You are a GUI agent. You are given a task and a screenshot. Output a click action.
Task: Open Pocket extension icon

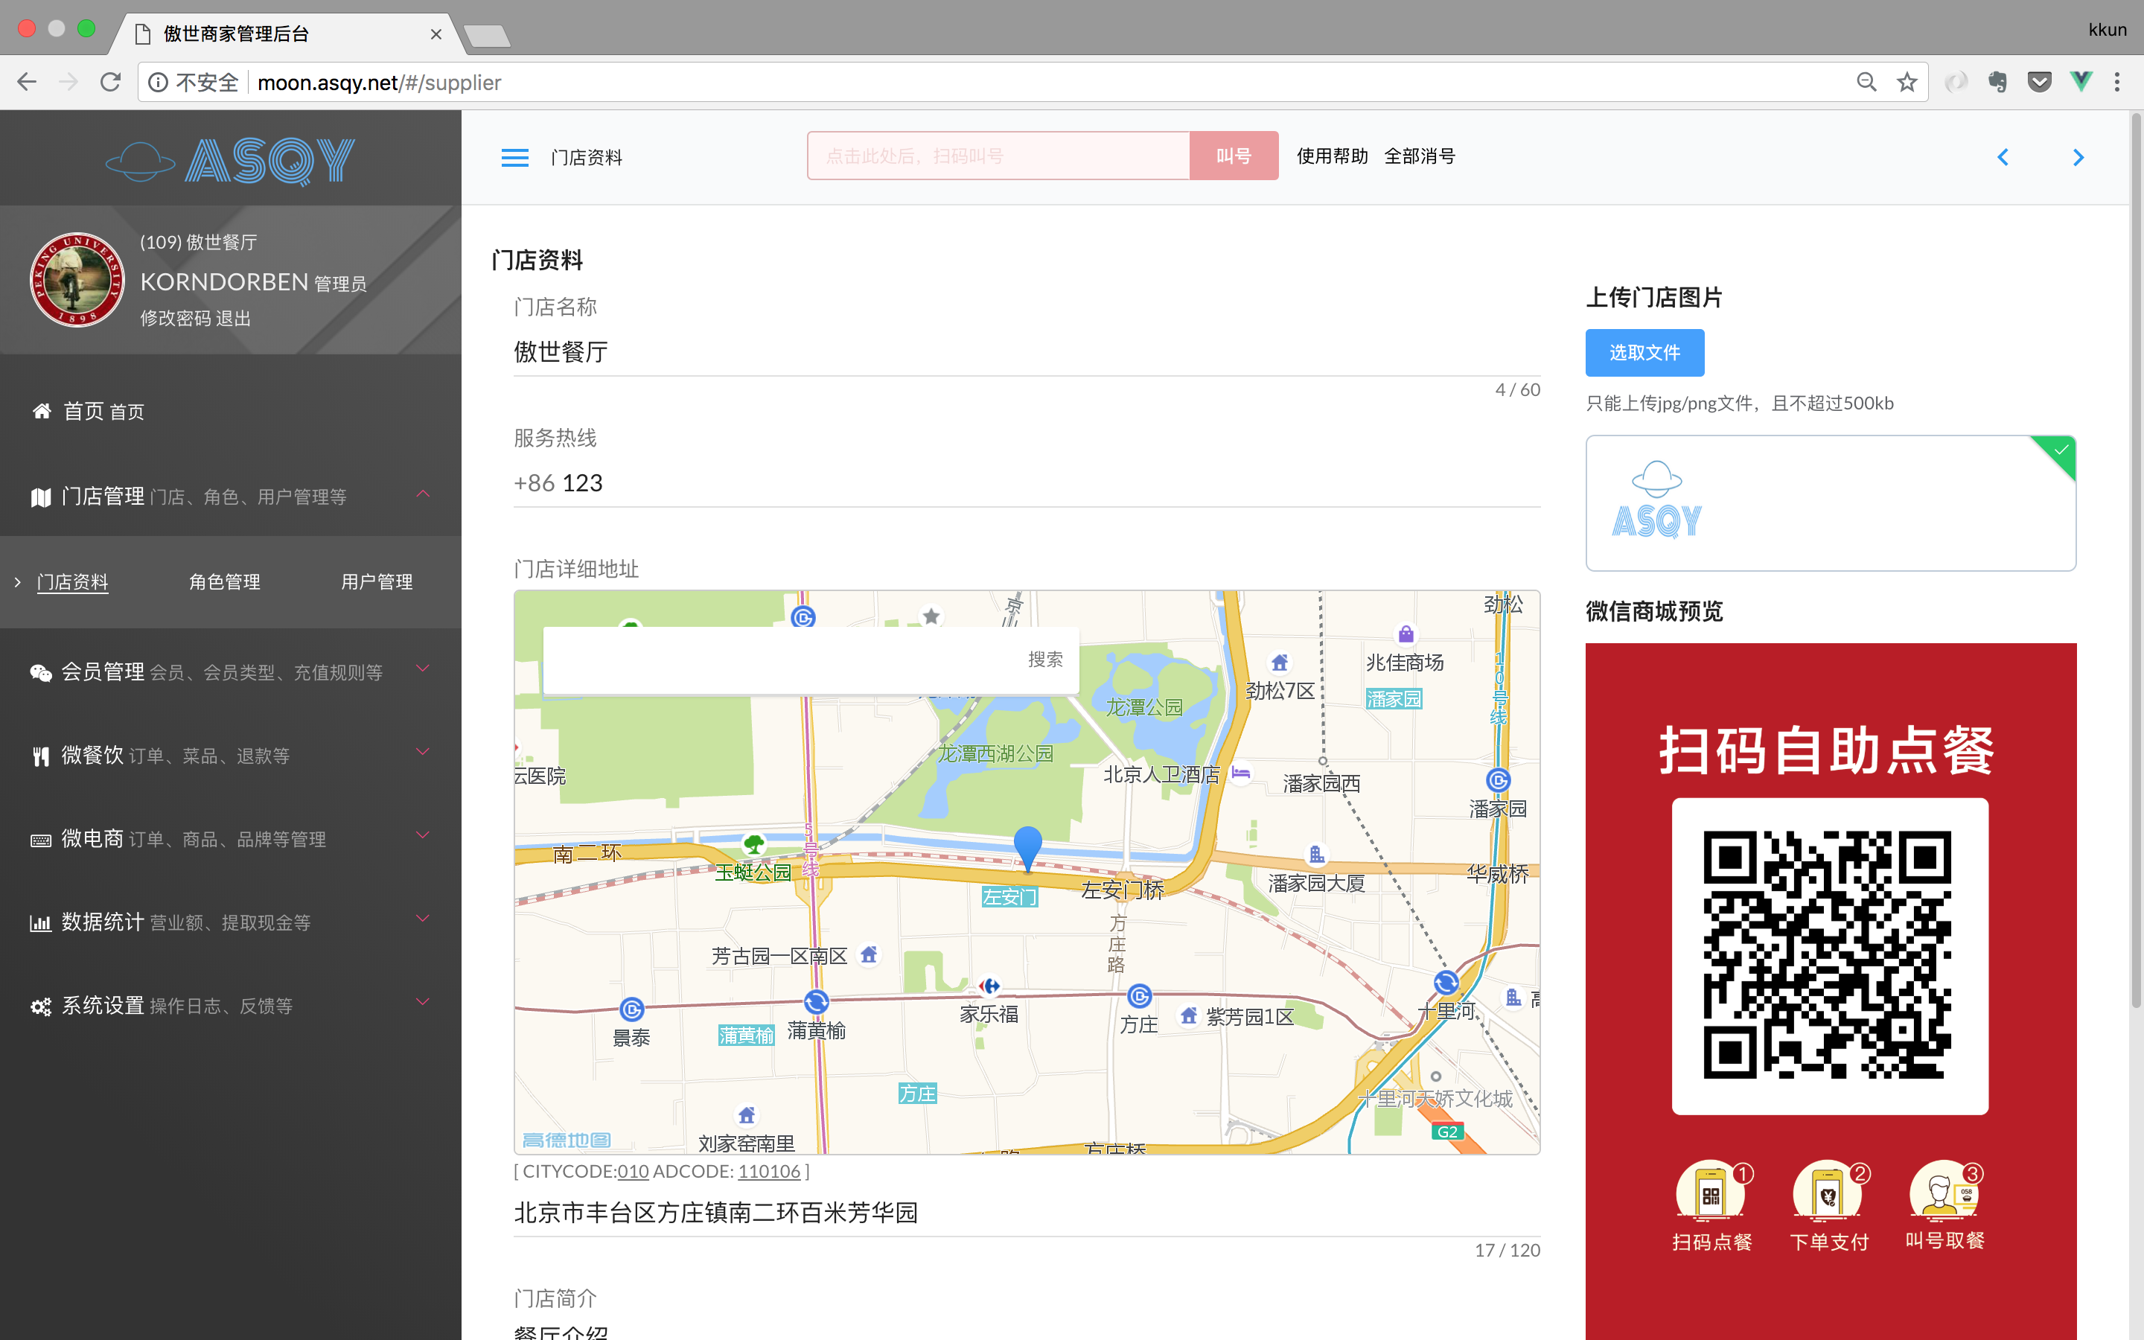tap(2040, 83)
